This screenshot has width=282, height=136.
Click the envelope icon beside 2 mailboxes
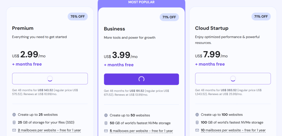pyautogui.click(x=14, y=130)
